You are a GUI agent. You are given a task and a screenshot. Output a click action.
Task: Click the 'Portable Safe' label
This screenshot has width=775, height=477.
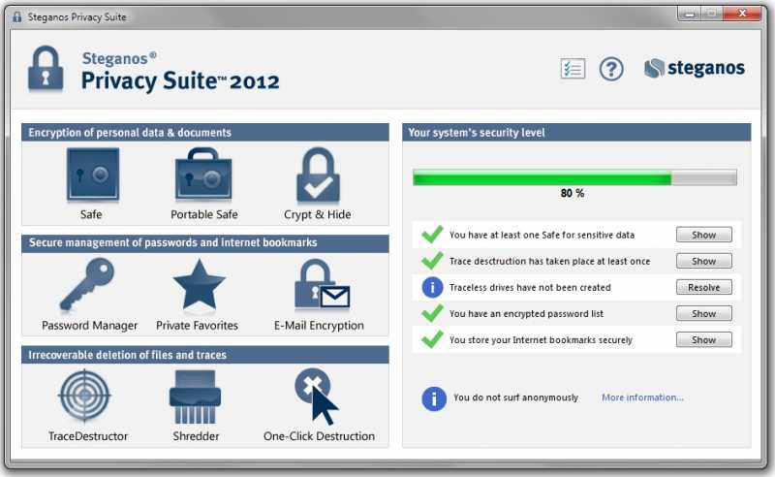204,215
